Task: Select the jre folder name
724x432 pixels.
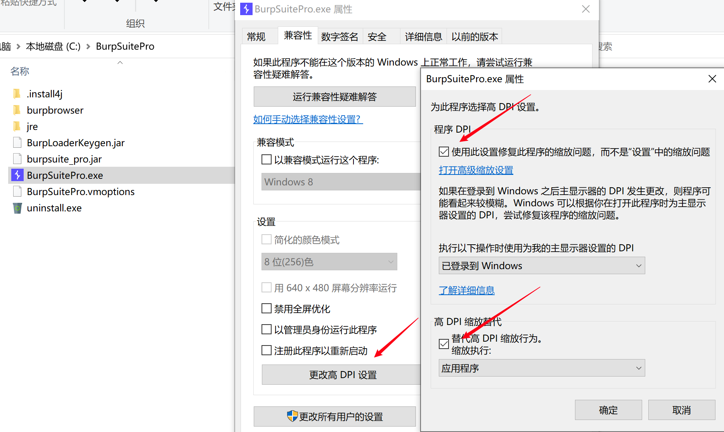Action: (x=32, y=126)
